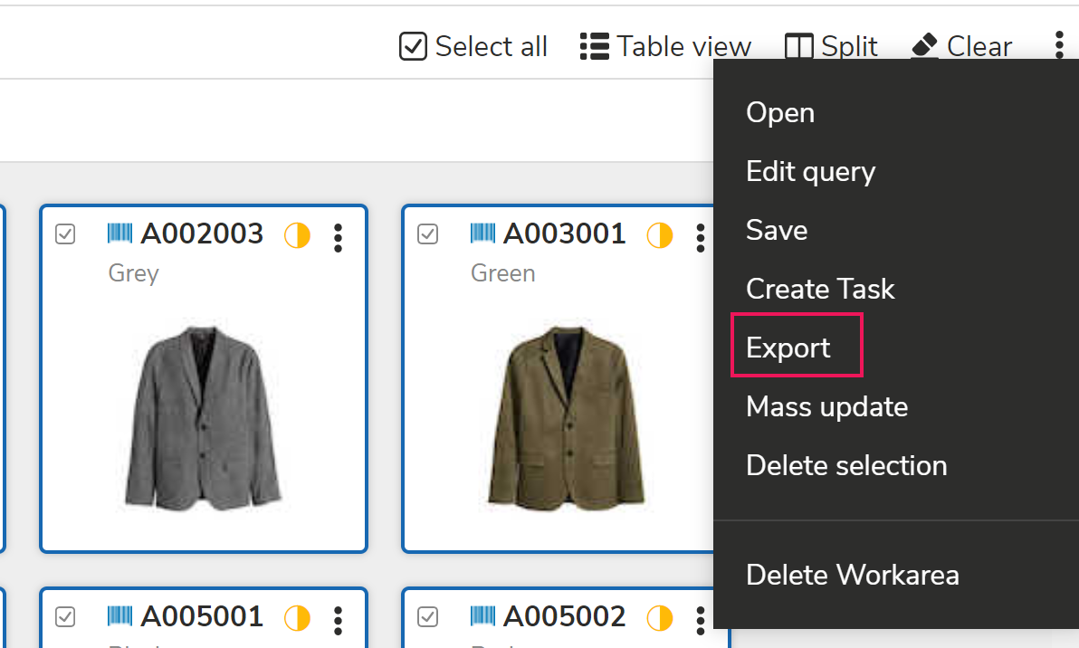Click half-circle status icon on A003001
Image resolution: width=1079 pixels, height=648 pixels.
pyautogui.click(x=660, y=235)
